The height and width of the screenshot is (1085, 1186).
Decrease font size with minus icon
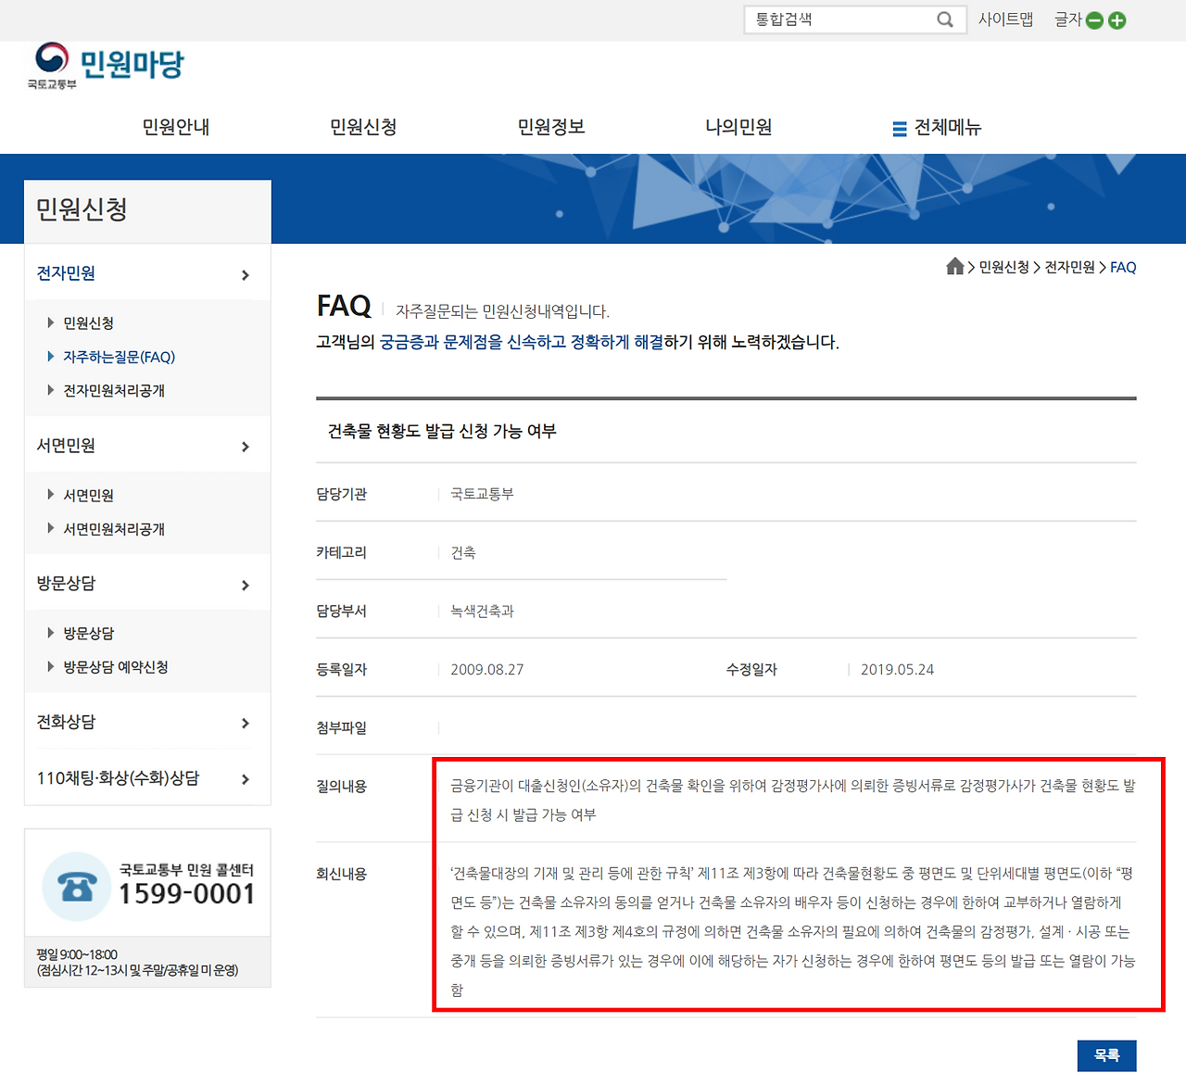pos(1094,20)
